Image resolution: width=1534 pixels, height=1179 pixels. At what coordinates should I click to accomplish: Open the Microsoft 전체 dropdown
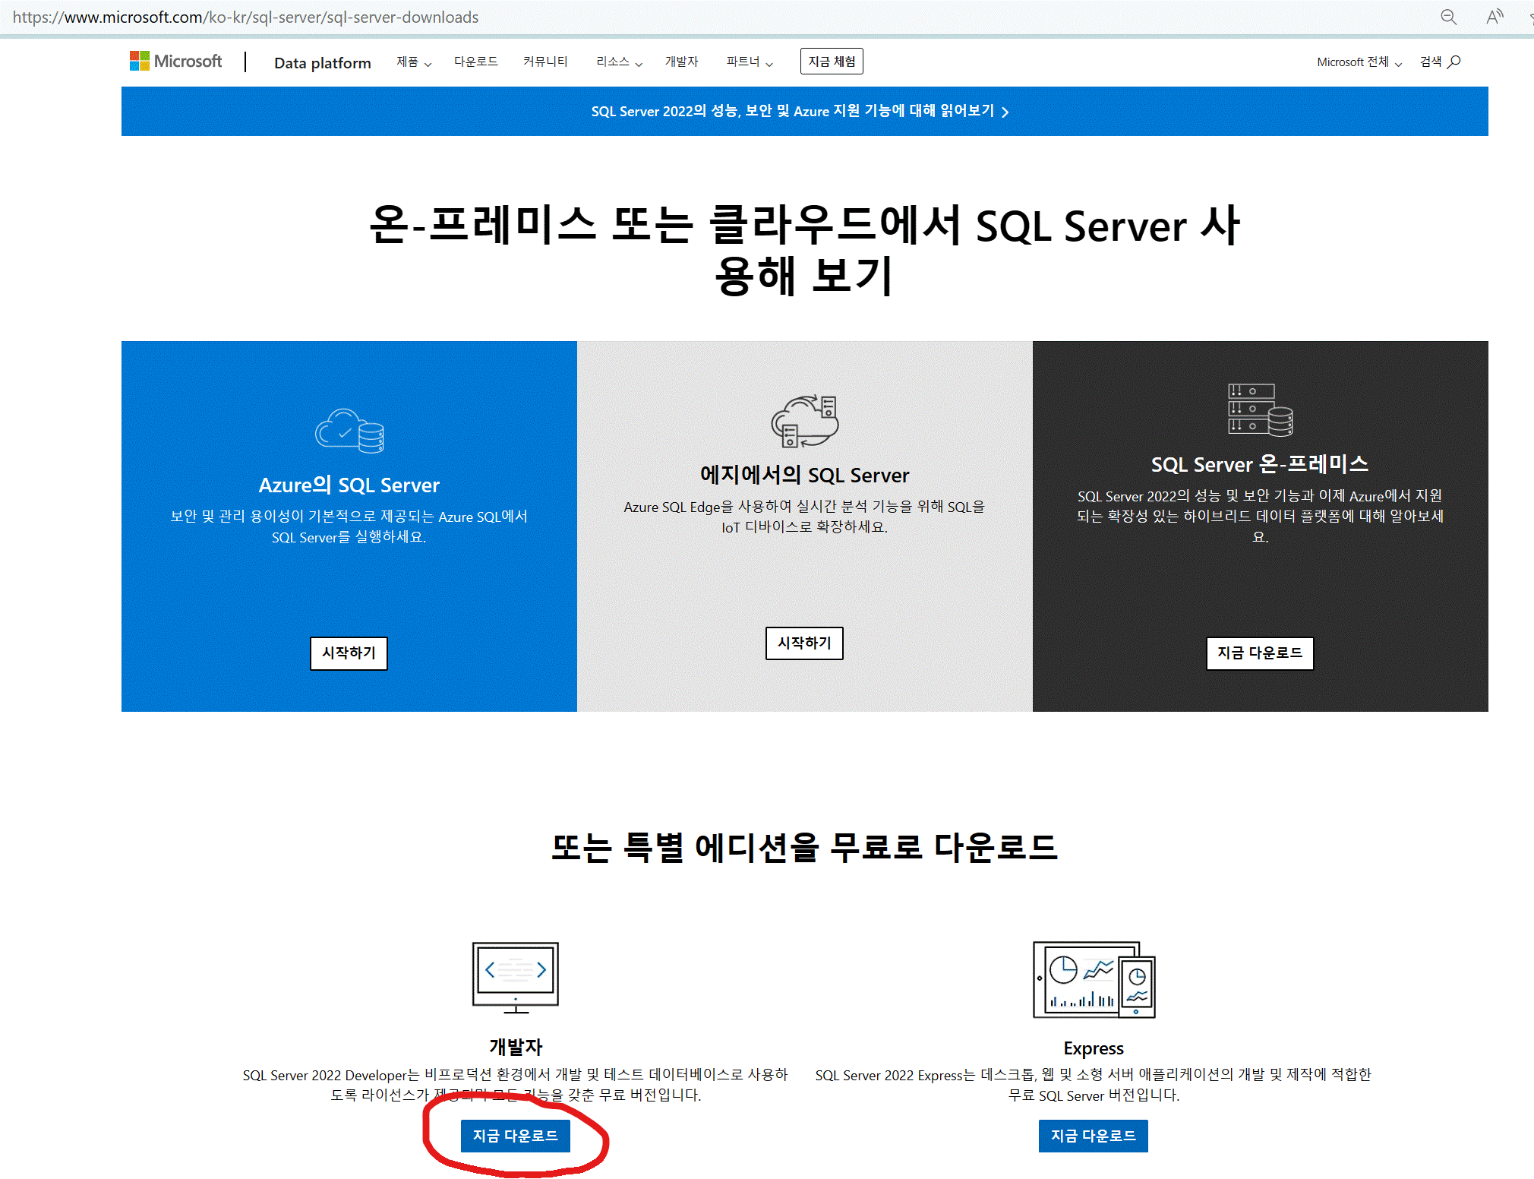click(1359, 62)
